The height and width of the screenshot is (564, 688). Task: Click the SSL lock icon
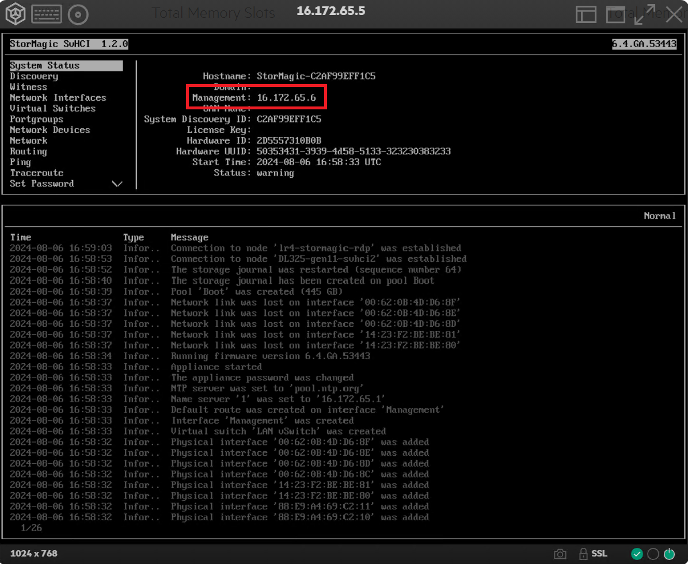click(x=583, y=554)
